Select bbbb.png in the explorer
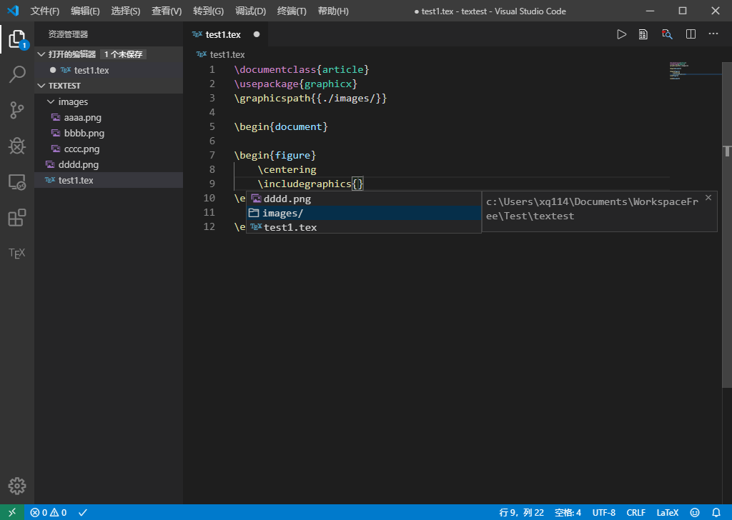The image size is (732, 520). [109, 134]
